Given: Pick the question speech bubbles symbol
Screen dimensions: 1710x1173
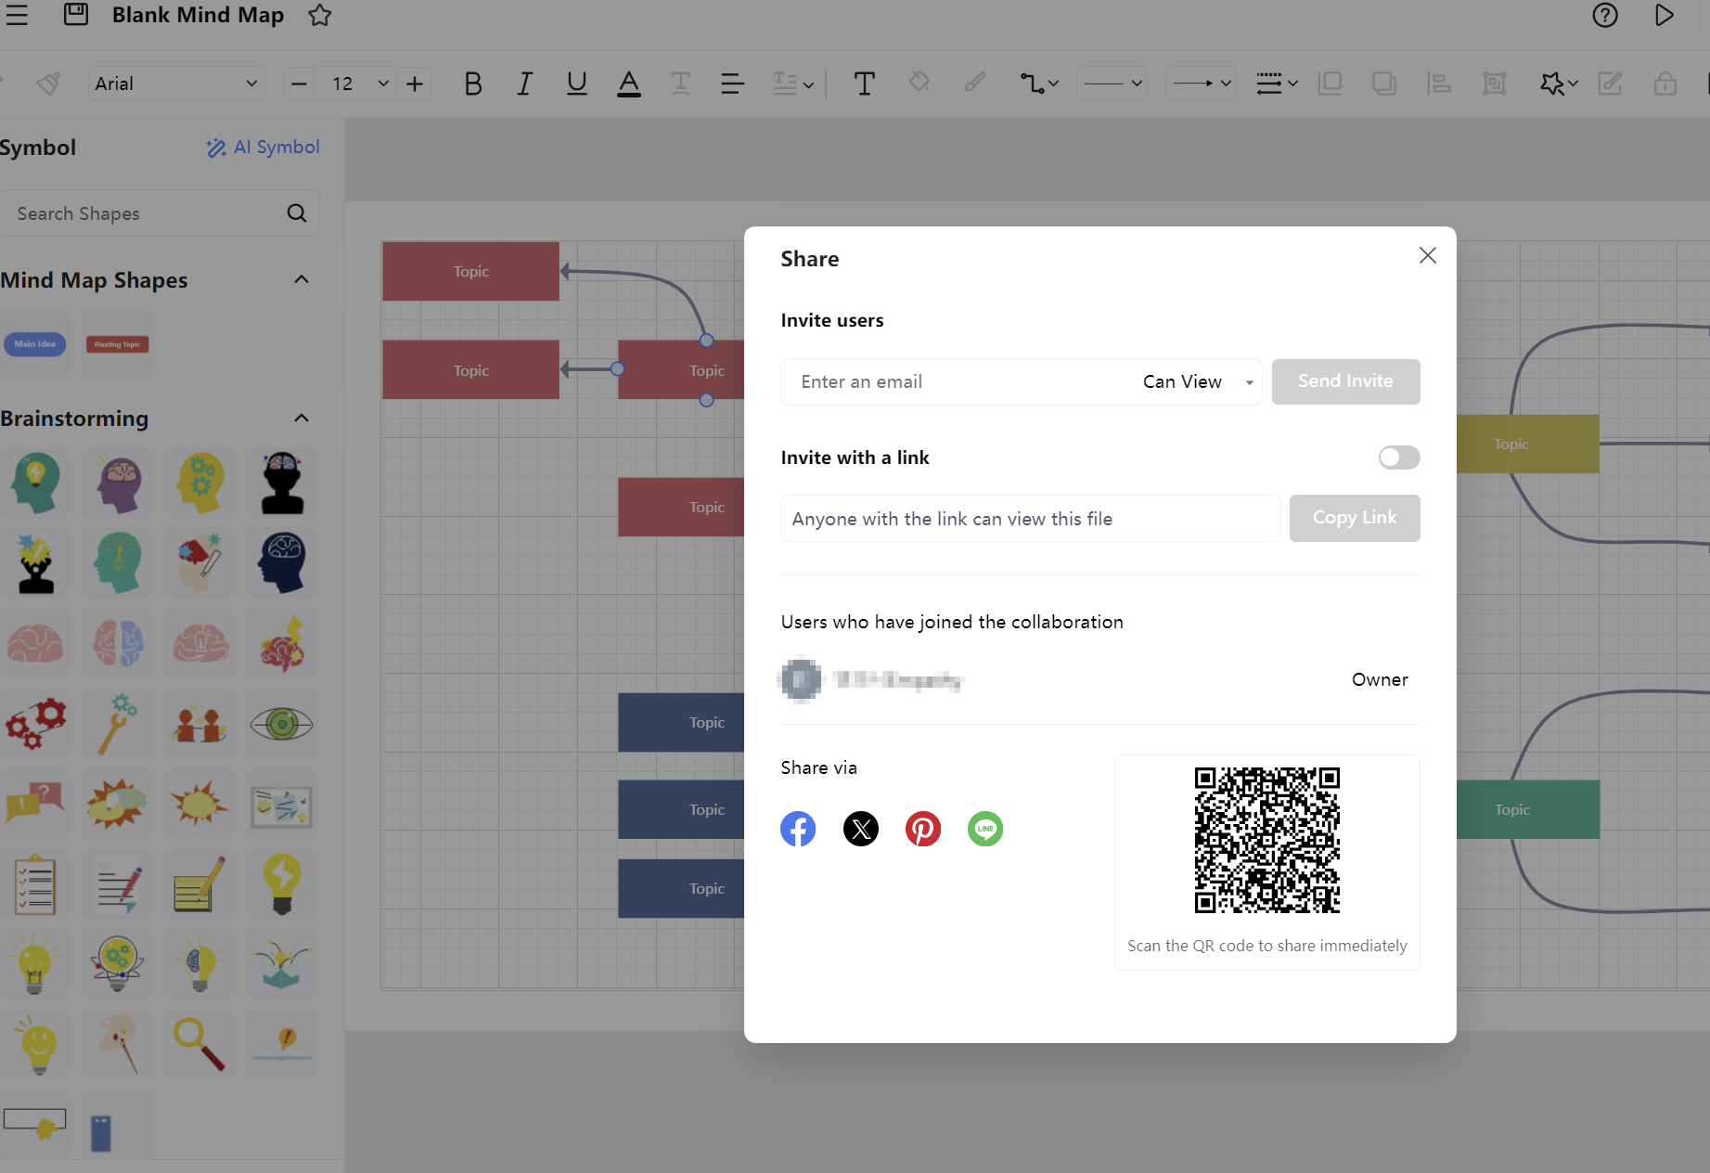Looking at the screenshot, I should pos(35,804).
